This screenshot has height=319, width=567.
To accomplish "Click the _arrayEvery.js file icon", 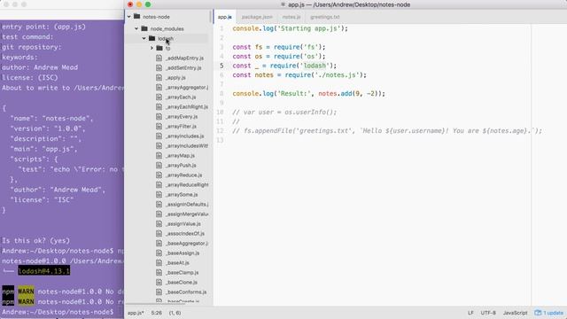I will [159, 116].
